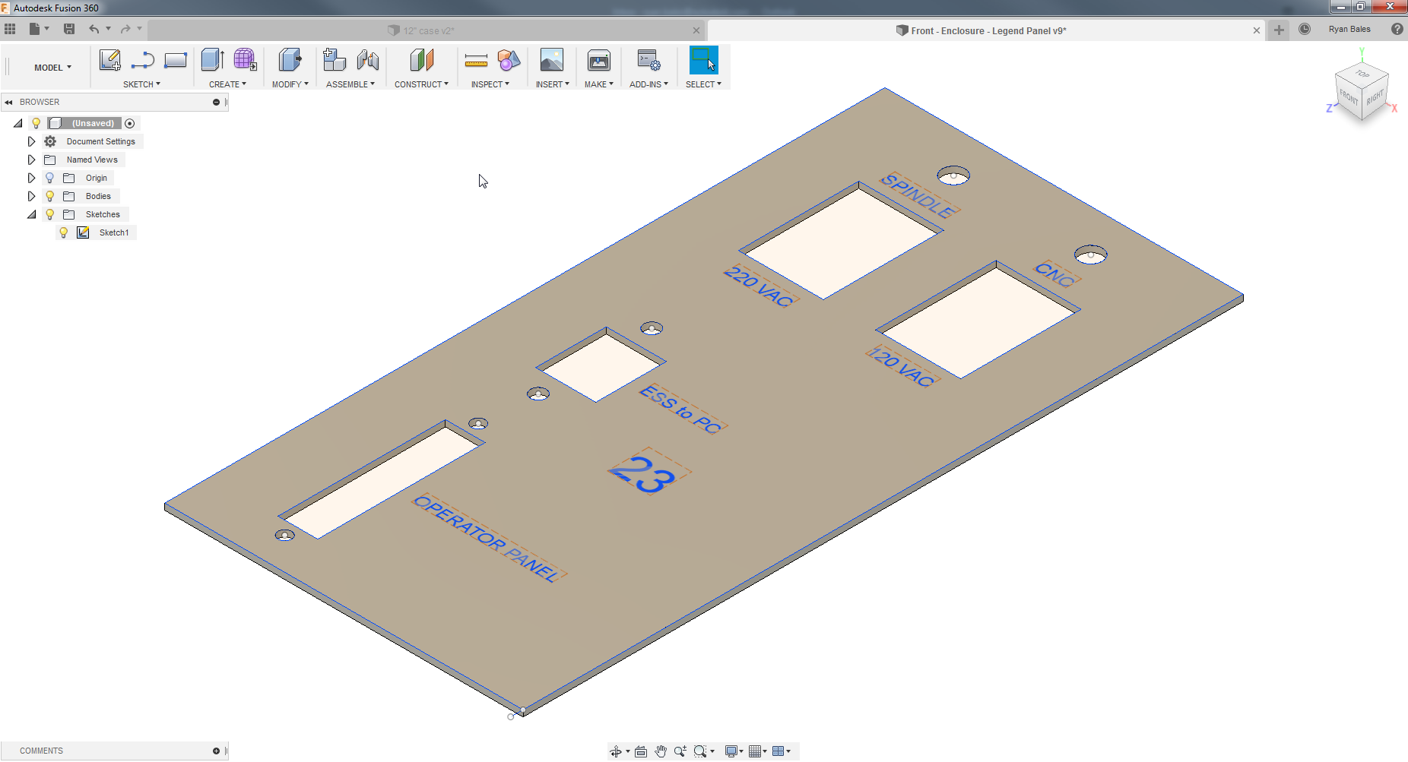1408x762 pixels.
Task: Click the Press Pull modify icon
Action: [290, 60]
